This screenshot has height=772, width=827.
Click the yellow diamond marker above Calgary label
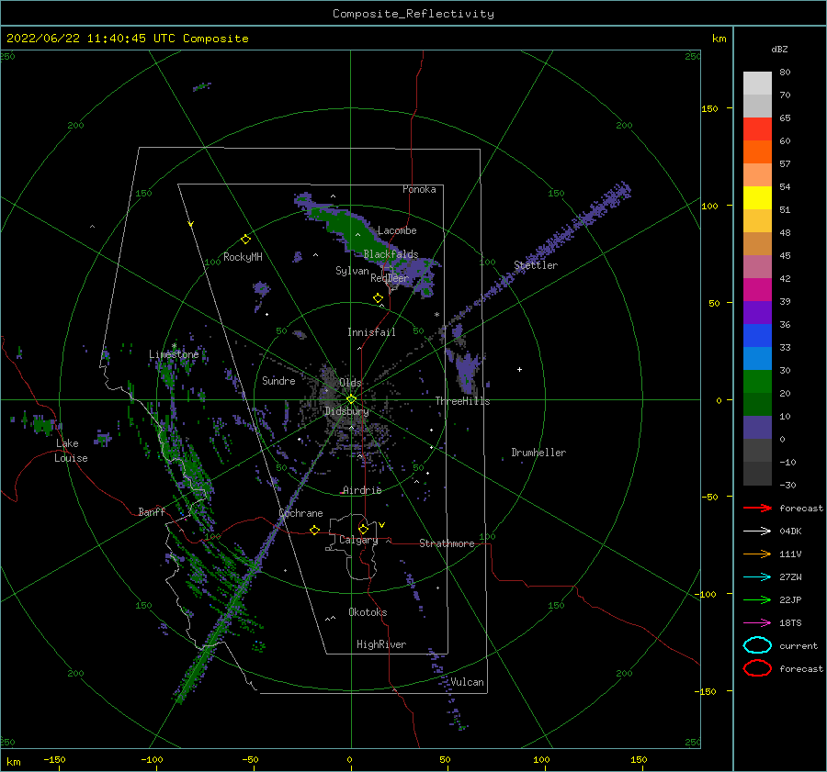point(363,529)
